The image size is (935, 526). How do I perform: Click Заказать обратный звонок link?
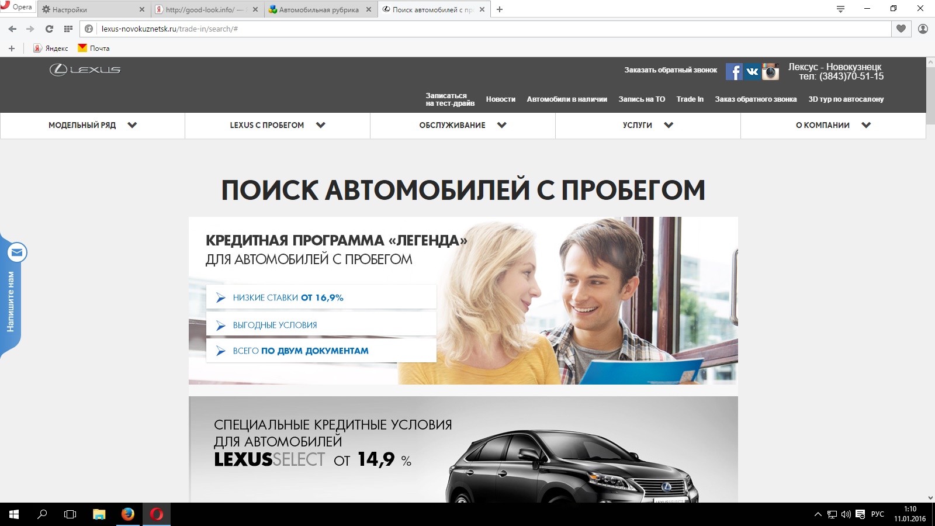coord(670,70)
